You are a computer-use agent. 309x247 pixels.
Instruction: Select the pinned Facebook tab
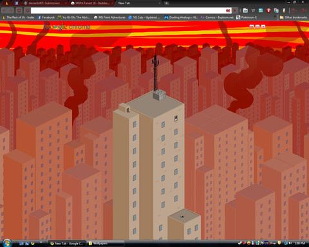(16, 3)
